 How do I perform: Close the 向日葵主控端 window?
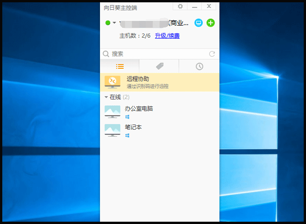coord(209,6)
